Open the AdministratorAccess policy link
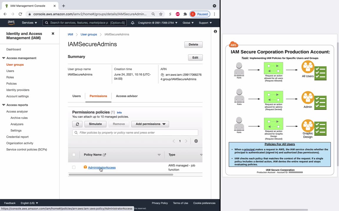This screenshot has height=211, width=339. 102,168
